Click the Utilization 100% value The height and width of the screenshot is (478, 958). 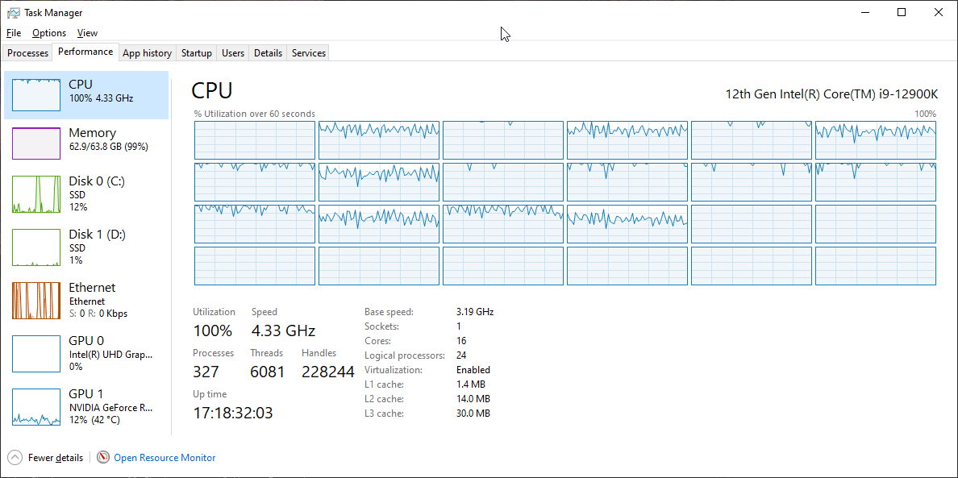213,330
